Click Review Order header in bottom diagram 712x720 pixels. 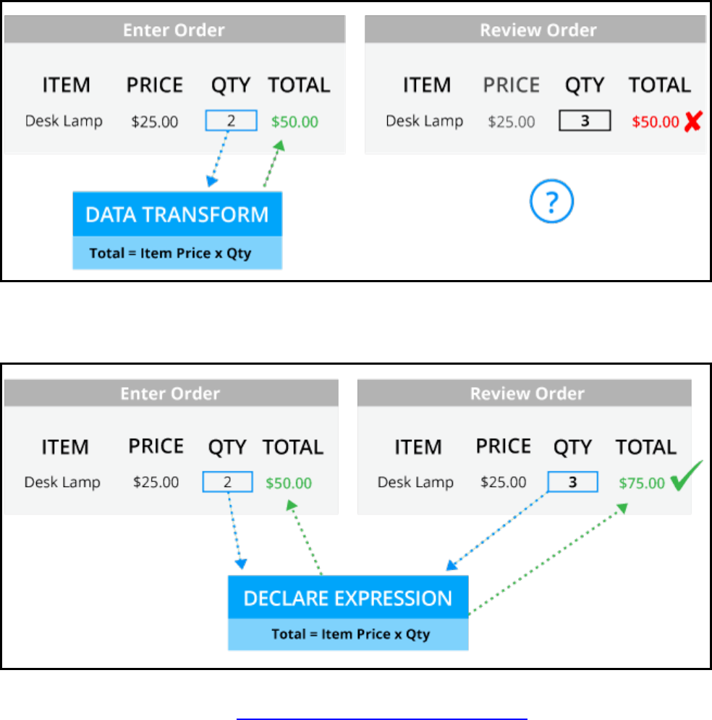pos(527,394)
